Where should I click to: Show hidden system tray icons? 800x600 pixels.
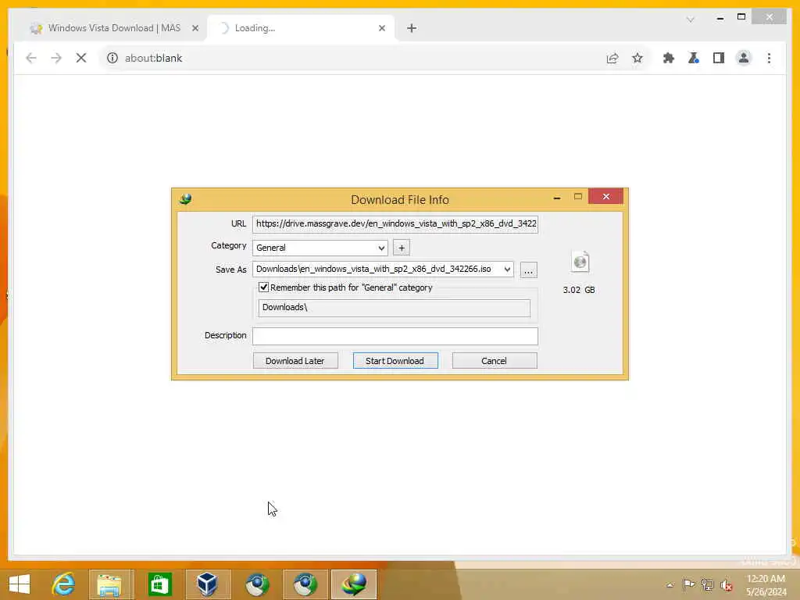click(x=670, y=585)
